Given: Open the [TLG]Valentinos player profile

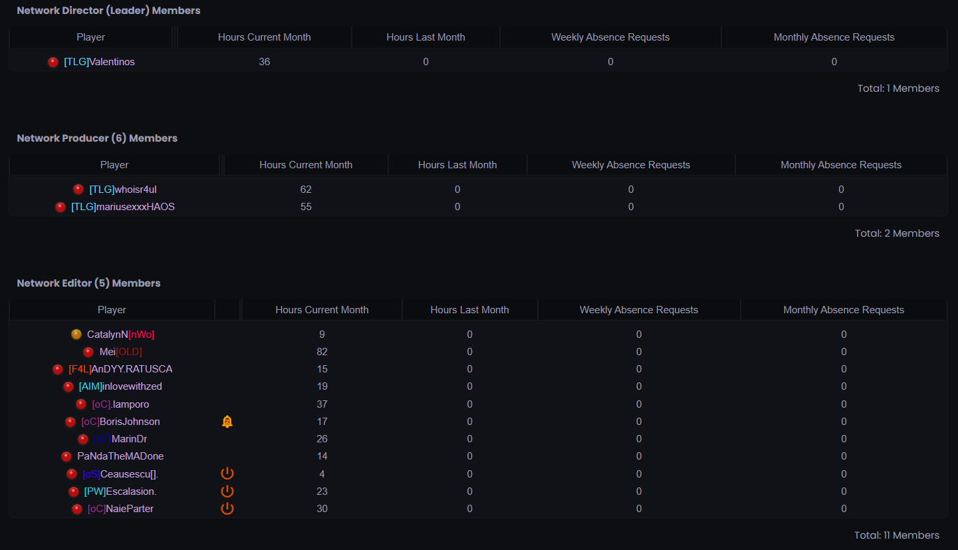Looking at the screenshot, I should tap(99, 62).
